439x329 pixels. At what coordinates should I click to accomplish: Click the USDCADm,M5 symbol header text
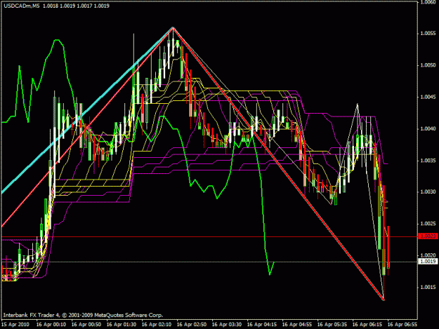pos(22,6)
